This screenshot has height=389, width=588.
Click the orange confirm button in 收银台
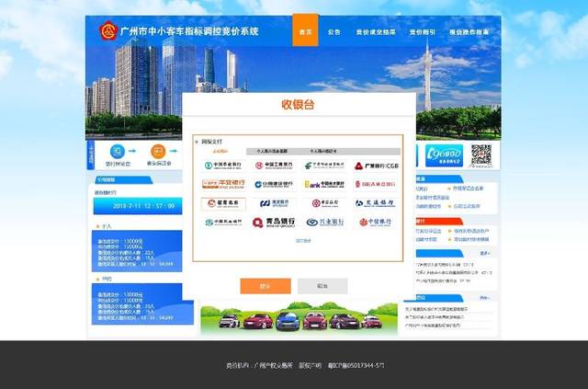(266, 286)
